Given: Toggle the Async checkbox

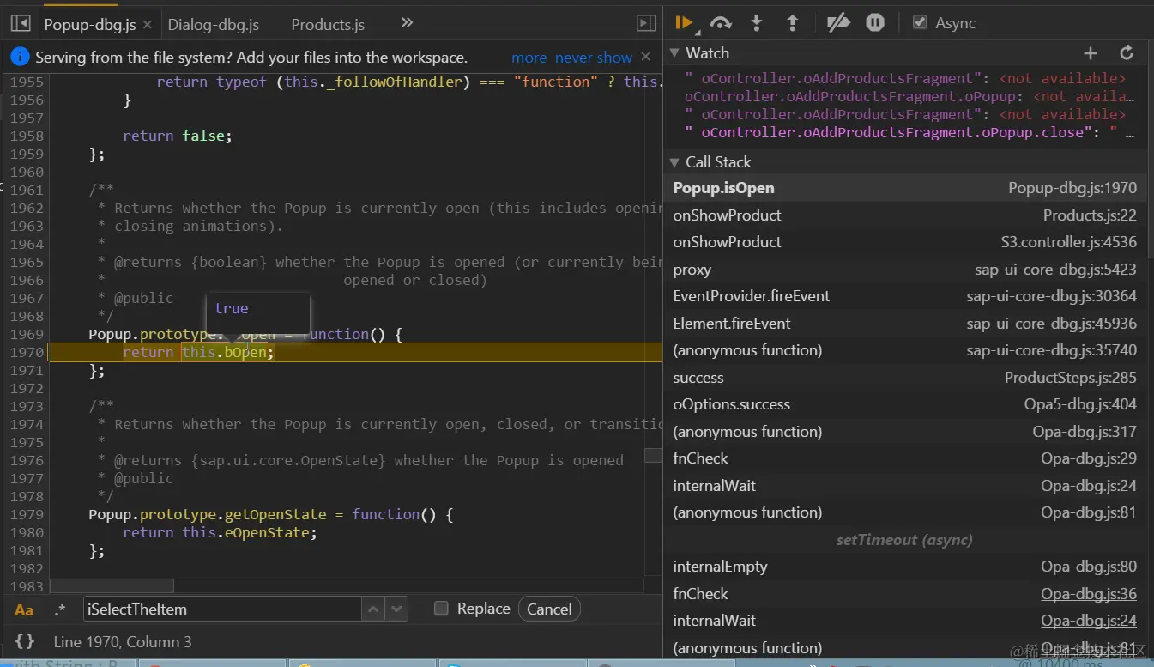Looking at the screenshot, I should tap(921, 23).
